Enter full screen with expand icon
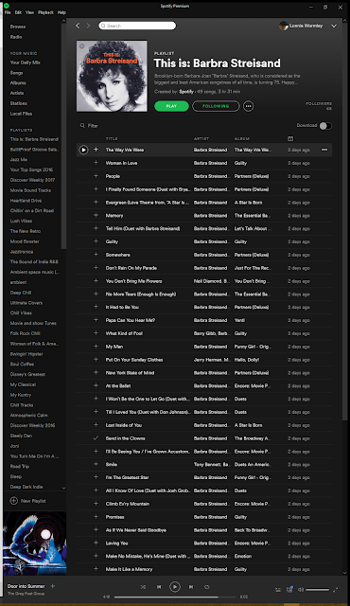Screen dimensions: 350x606 tap(335, 589)
